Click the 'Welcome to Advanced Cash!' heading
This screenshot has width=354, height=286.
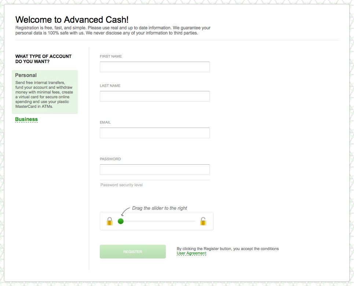coord(72,20)
